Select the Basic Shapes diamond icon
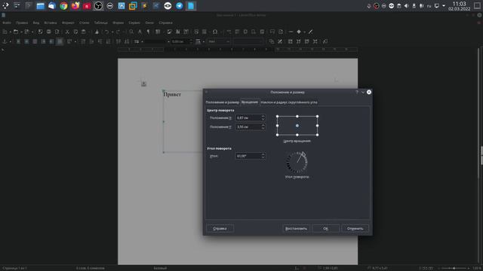The height and width of the screenshot is (271, 483). pyautogui.click(x=299, y=32)
